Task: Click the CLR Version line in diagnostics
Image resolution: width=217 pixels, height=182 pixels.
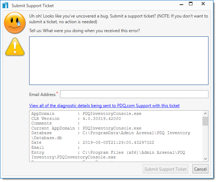Action: 76,118
